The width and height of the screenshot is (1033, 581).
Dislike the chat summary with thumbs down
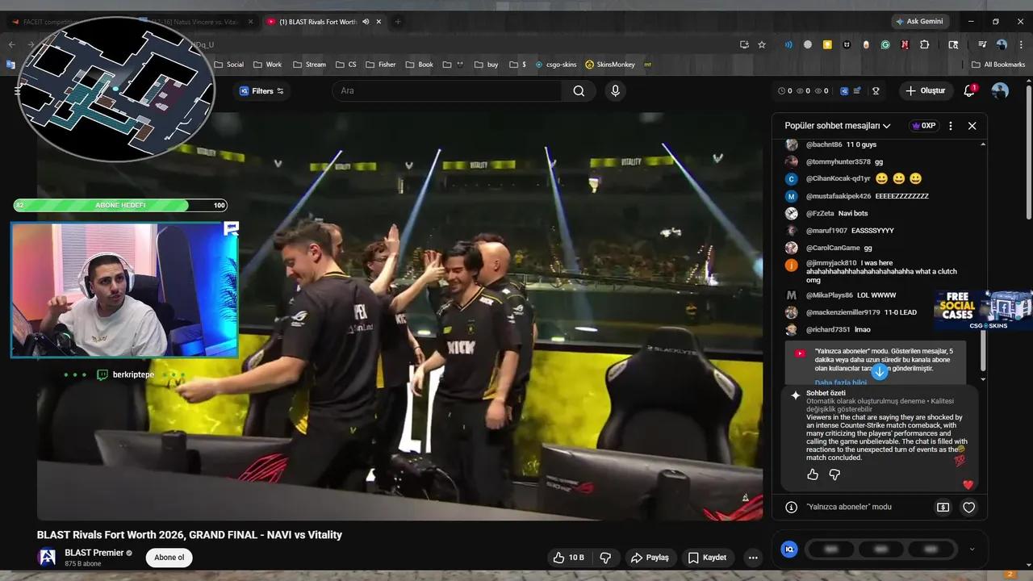point(834,474)
